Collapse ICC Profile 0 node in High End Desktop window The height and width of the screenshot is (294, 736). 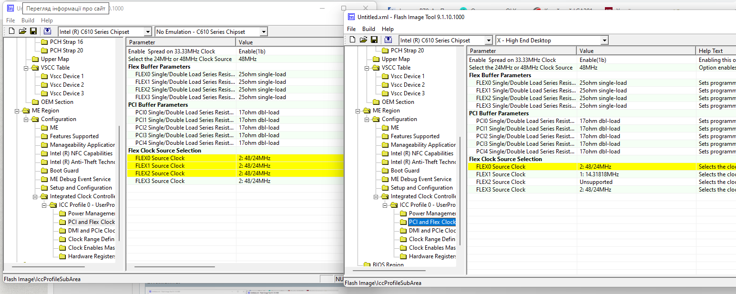385,205
